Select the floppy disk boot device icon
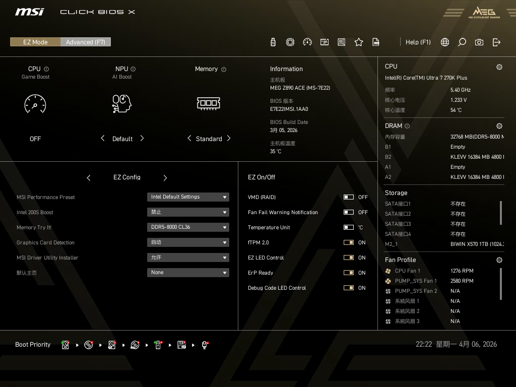This screenshot has height=387, width=516. tap(181, 345)
